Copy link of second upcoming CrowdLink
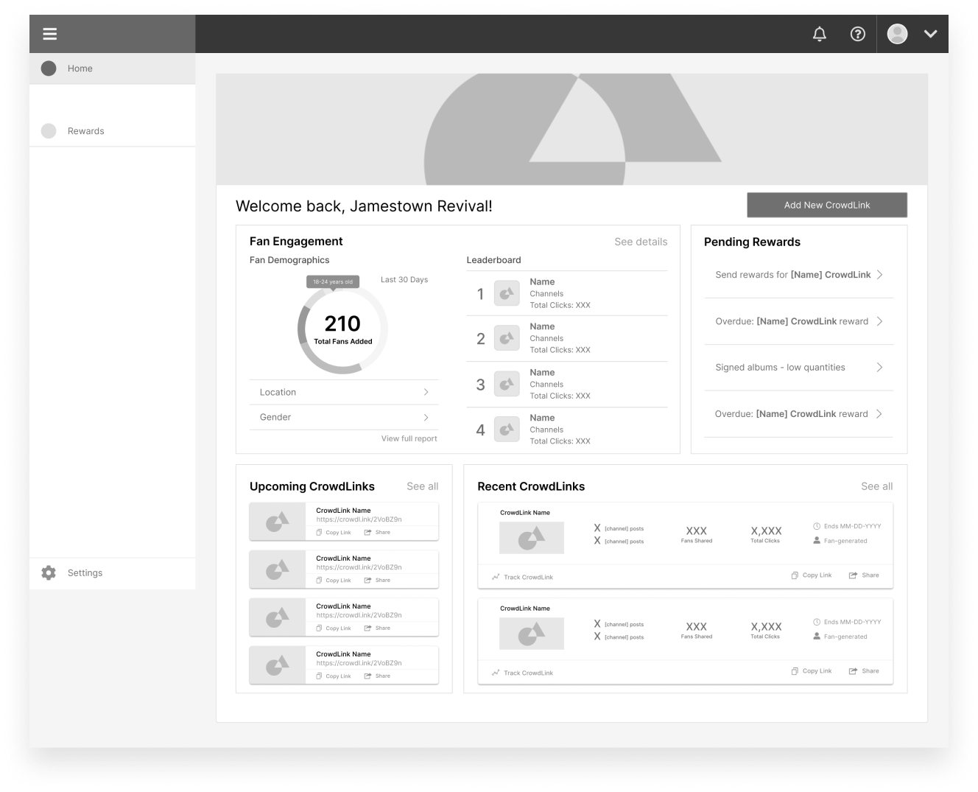This screenshot has height=792, width=978. tap(334, 581)
